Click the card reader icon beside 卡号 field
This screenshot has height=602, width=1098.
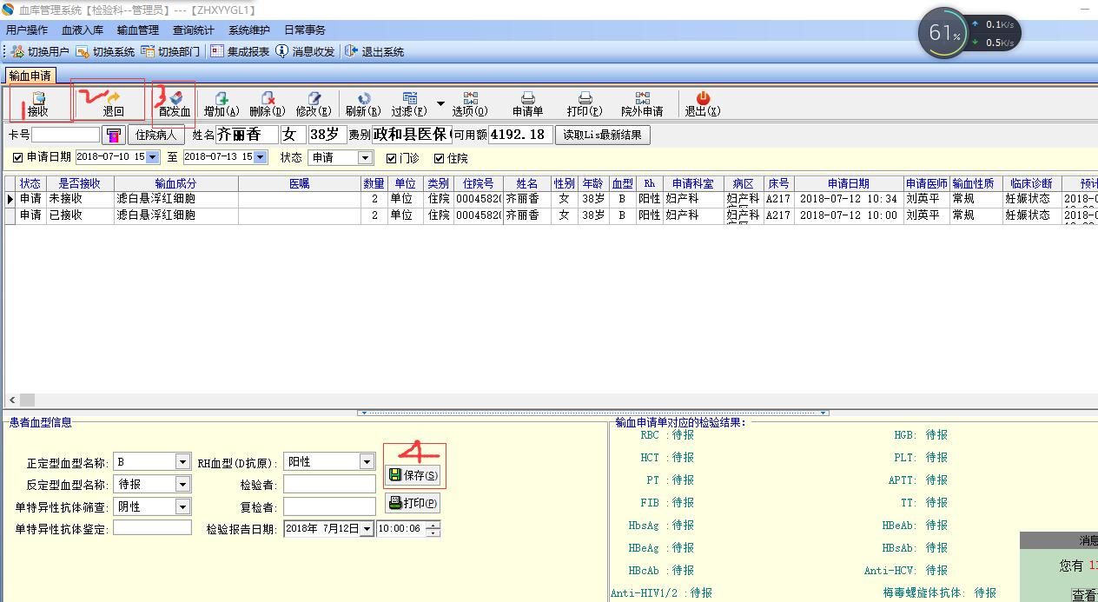point(113,135)
